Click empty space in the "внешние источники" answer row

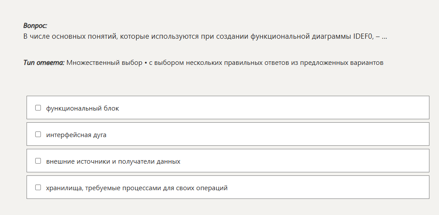tap(305, 161)
